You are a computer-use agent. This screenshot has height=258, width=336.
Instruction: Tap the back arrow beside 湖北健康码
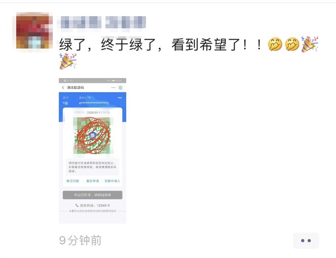[63, 88]
